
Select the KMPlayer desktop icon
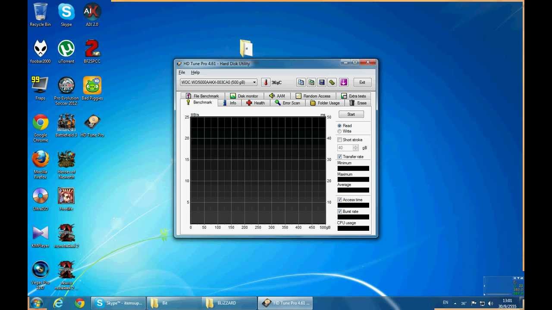41,236
